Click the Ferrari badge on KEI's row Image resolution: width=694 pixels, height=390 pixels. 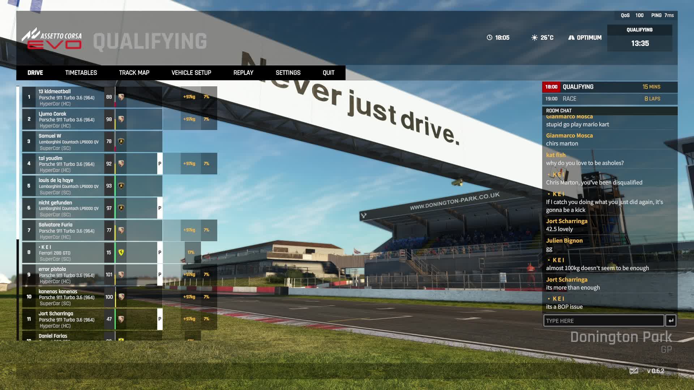(x=121, y=252)
